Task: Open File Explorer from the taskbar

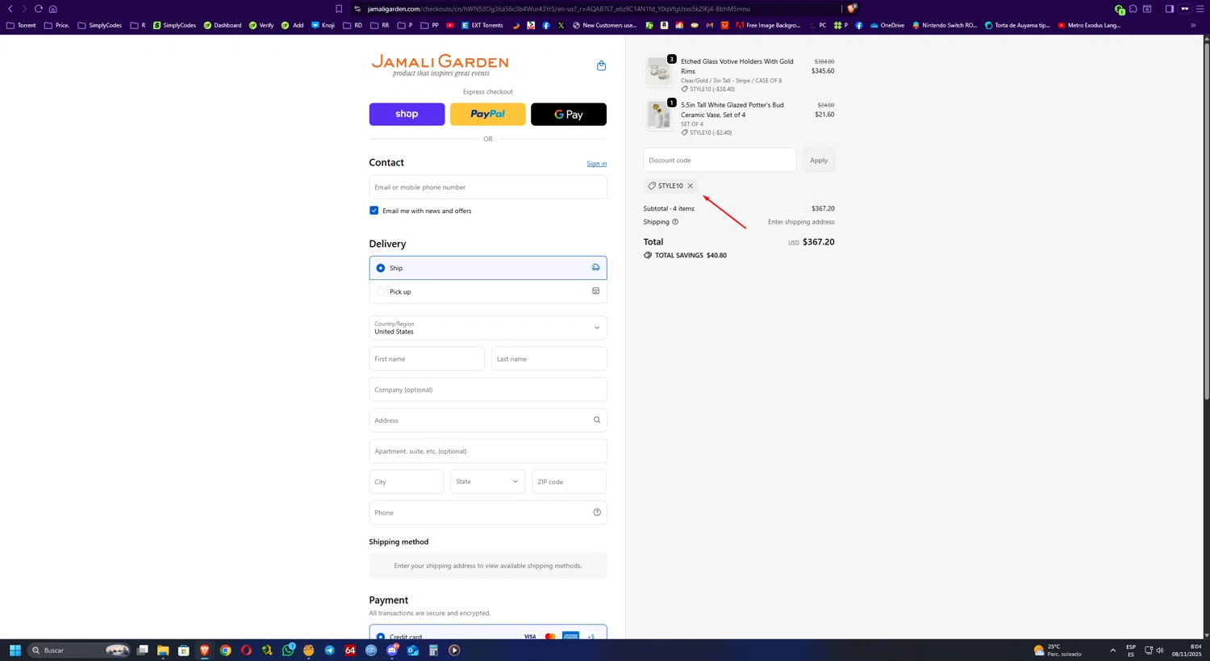Action: 163,650
